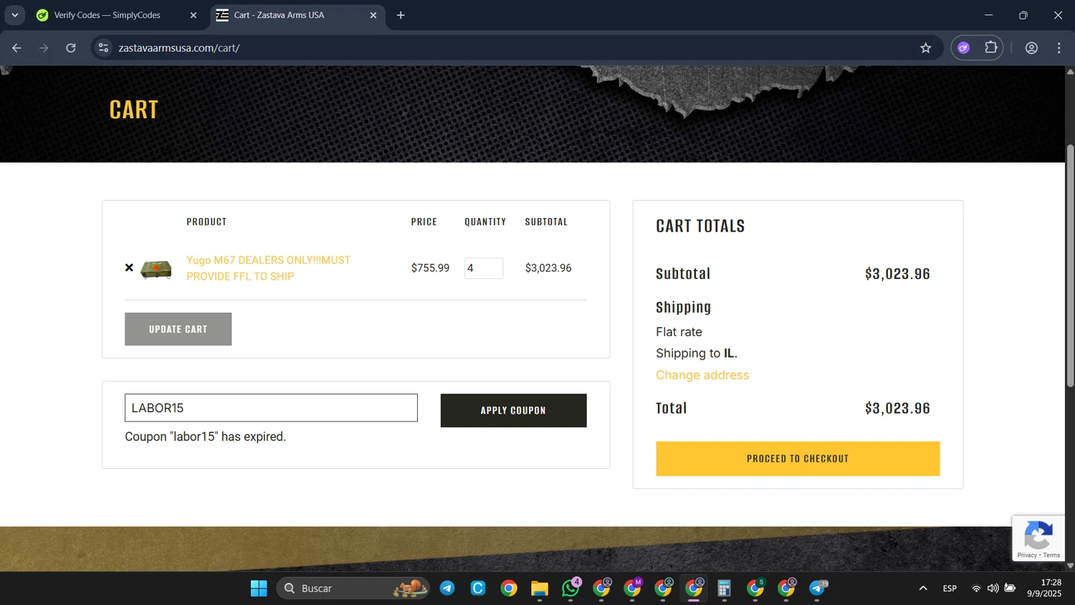Image resolution: width=1075 pixels, height=605 pixels.
Task: Open the Yugo M67 DEALERS ONLY product link
Action: click(268, 268)
